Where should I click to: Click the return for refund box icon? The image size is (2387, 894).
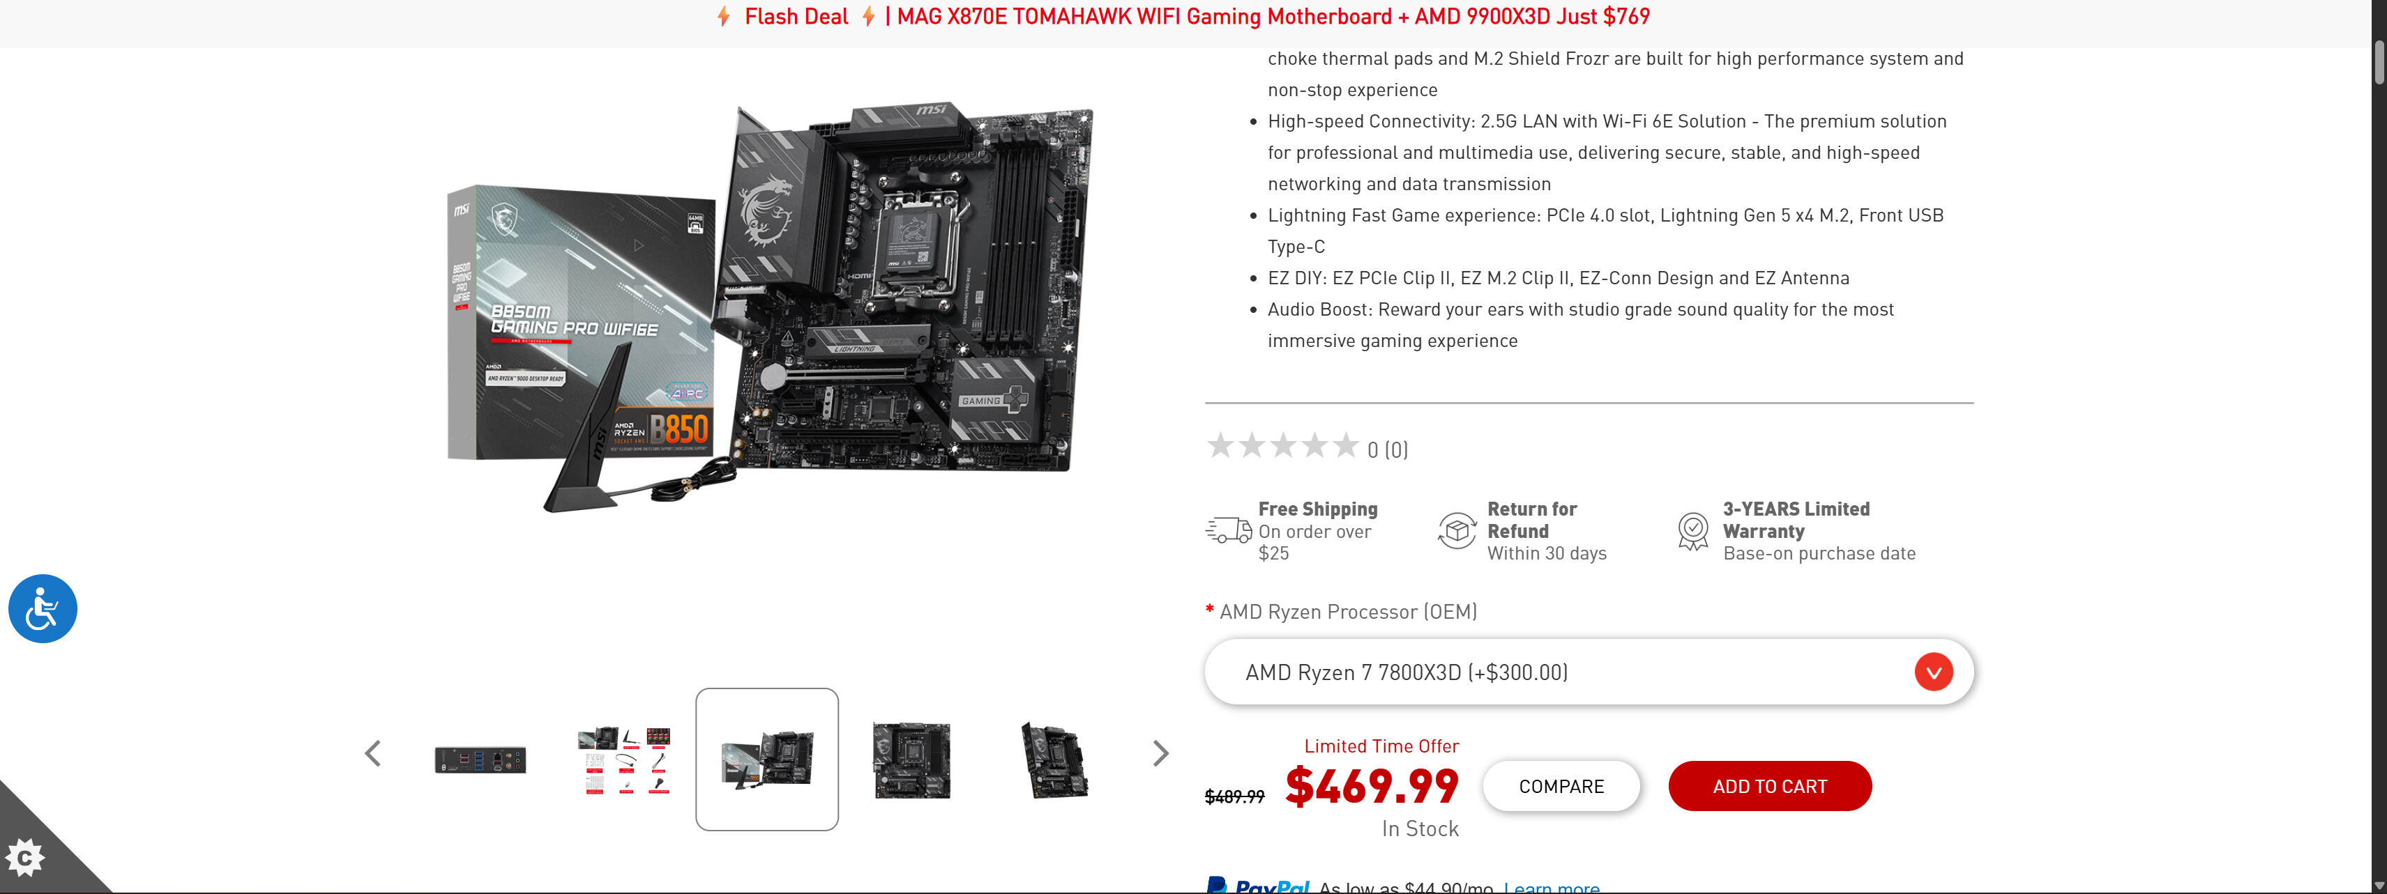point(1457,530)
